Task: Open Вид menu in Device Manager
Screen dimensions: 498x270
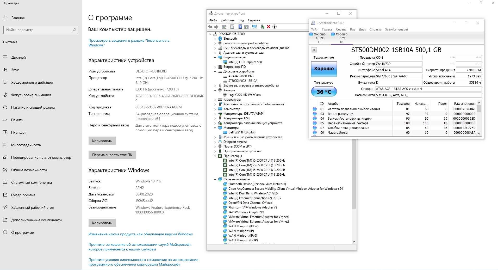Action: point(241,20)
